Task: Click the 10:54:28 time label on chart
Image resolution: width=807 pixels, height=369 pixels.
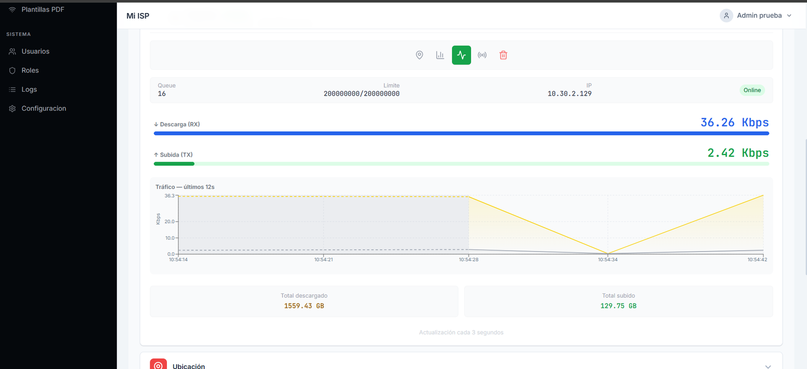Action: pos(469,260)
